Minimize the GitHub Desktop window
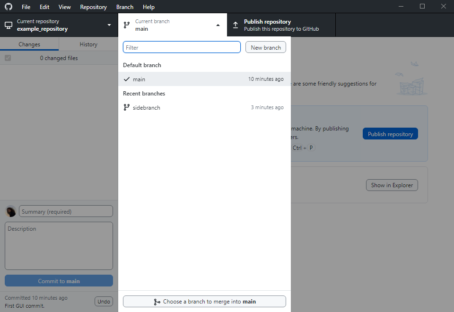Viewport: 454px width, 312px height. pos(401,6)
